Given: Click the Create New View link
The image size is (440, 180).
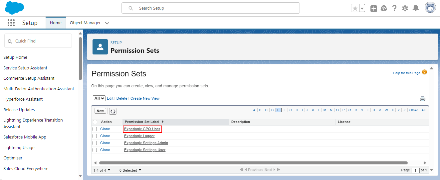Looking at the screenshot, I should tap(145, 98).
